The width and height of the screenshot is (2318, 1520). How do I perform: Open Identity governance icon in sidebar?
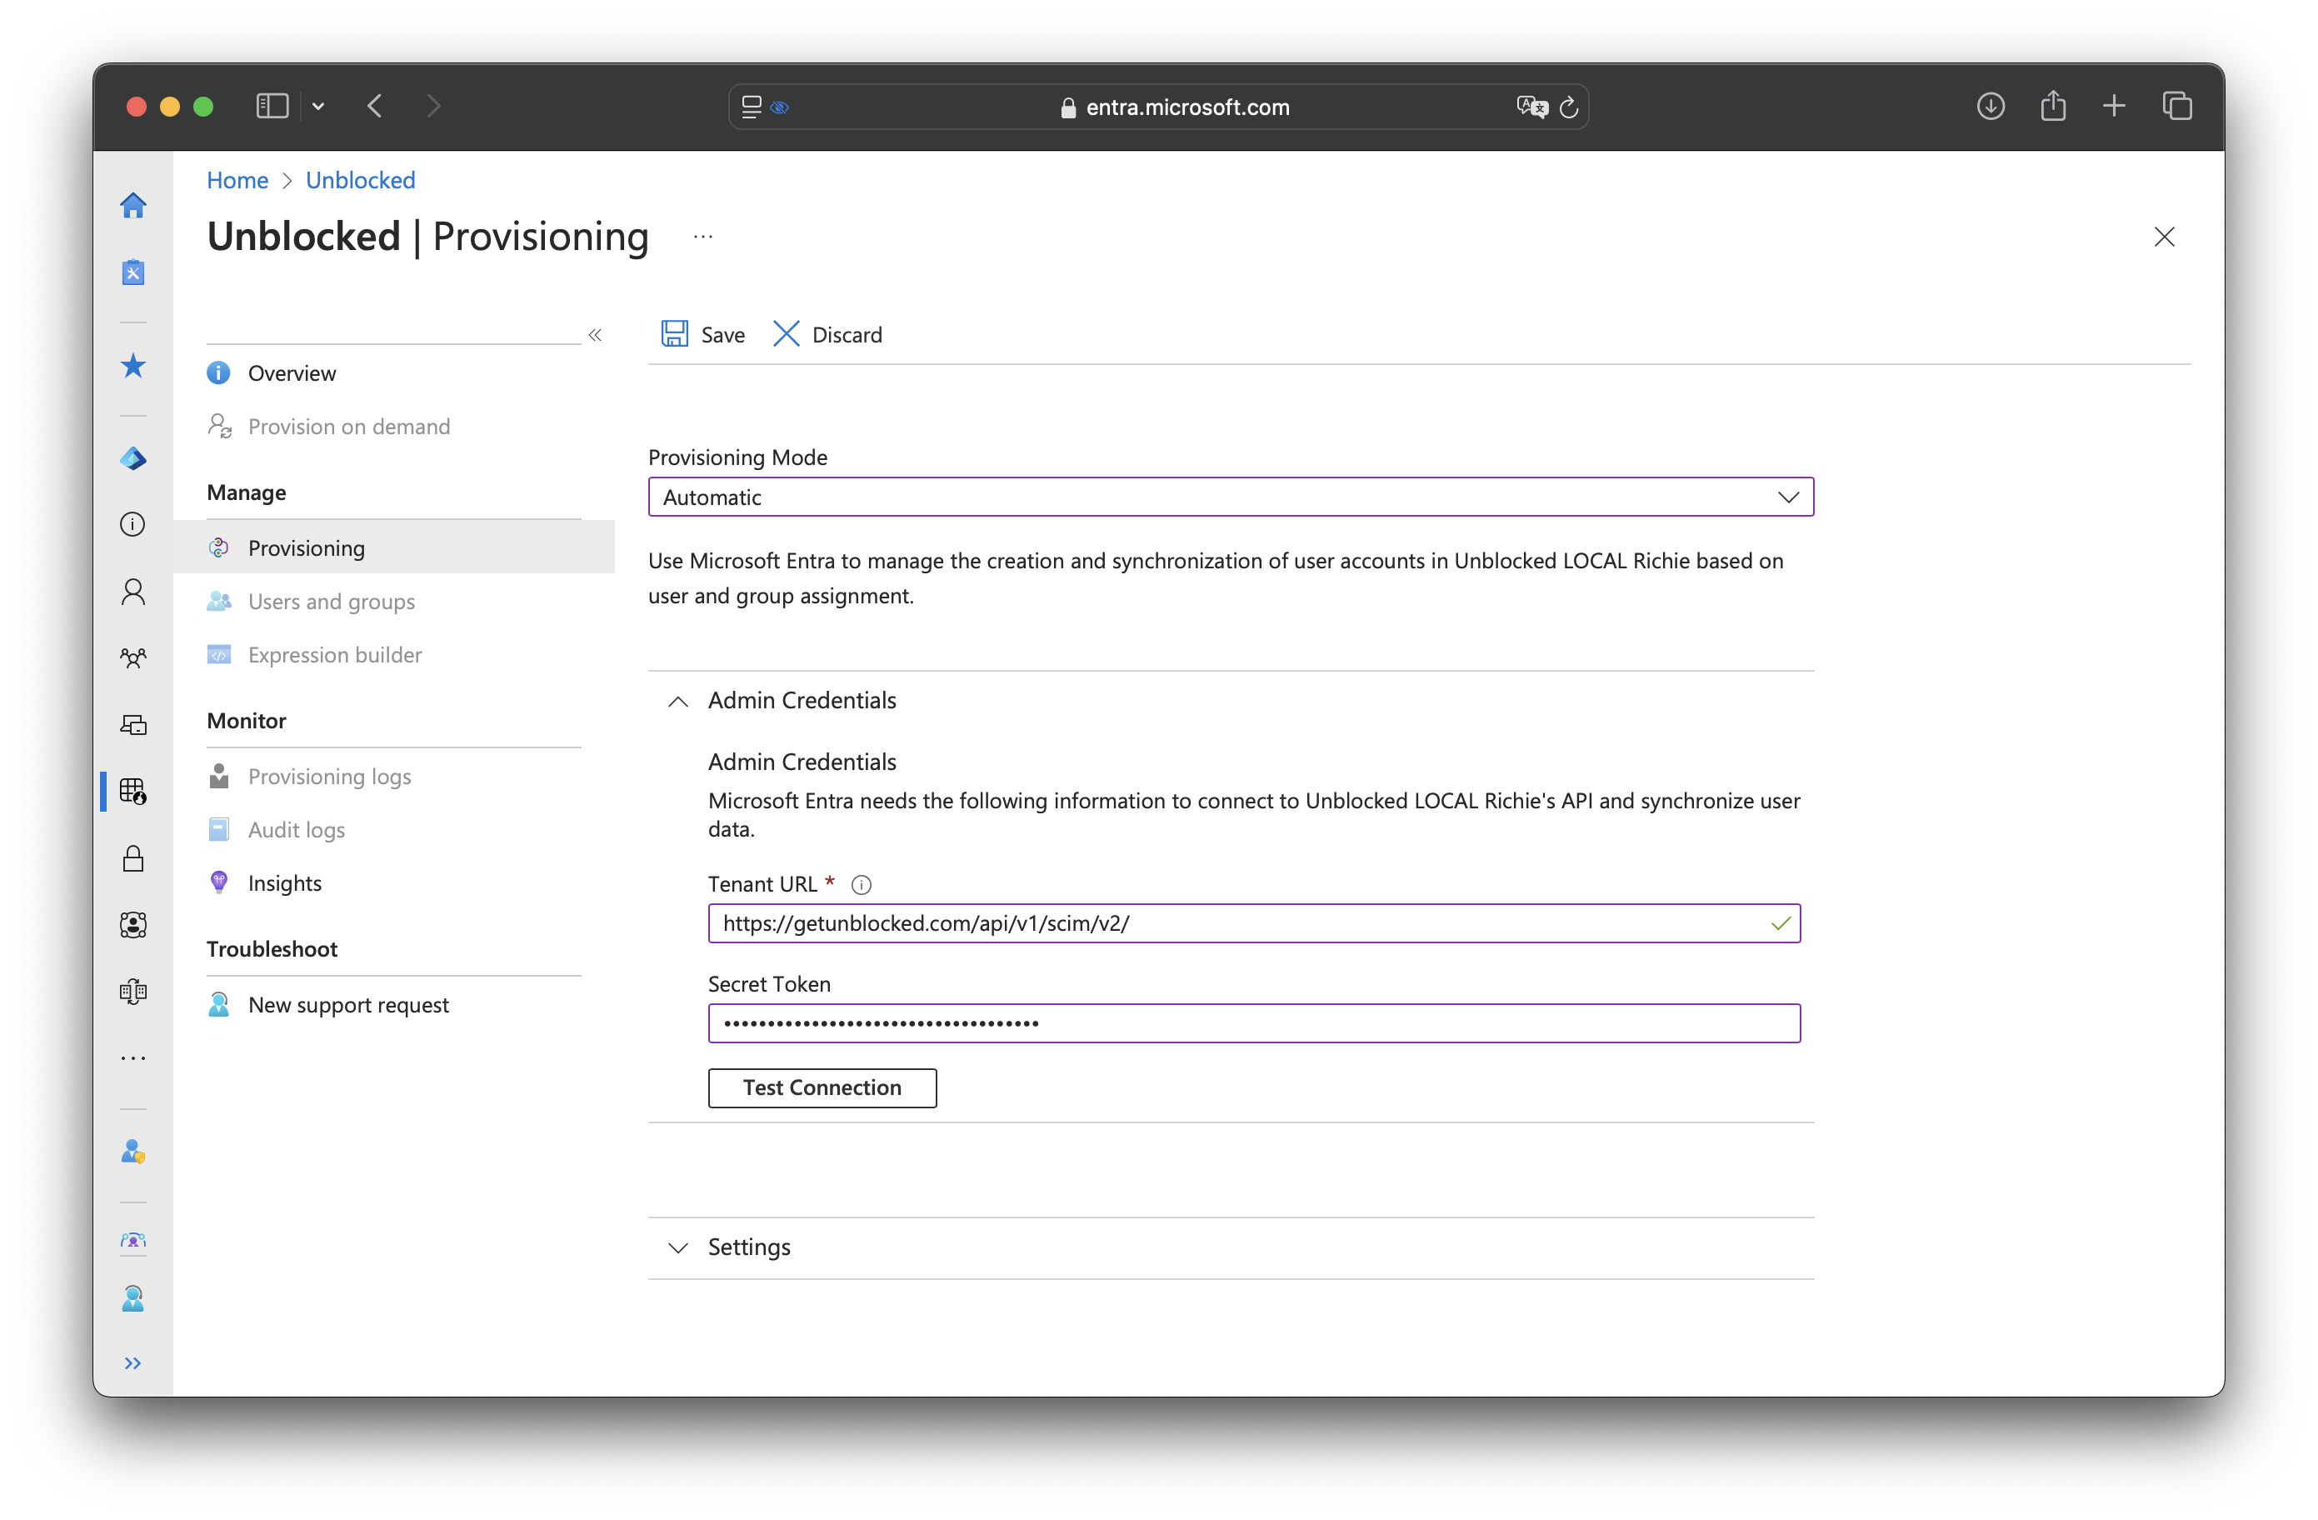pos(133,925)
